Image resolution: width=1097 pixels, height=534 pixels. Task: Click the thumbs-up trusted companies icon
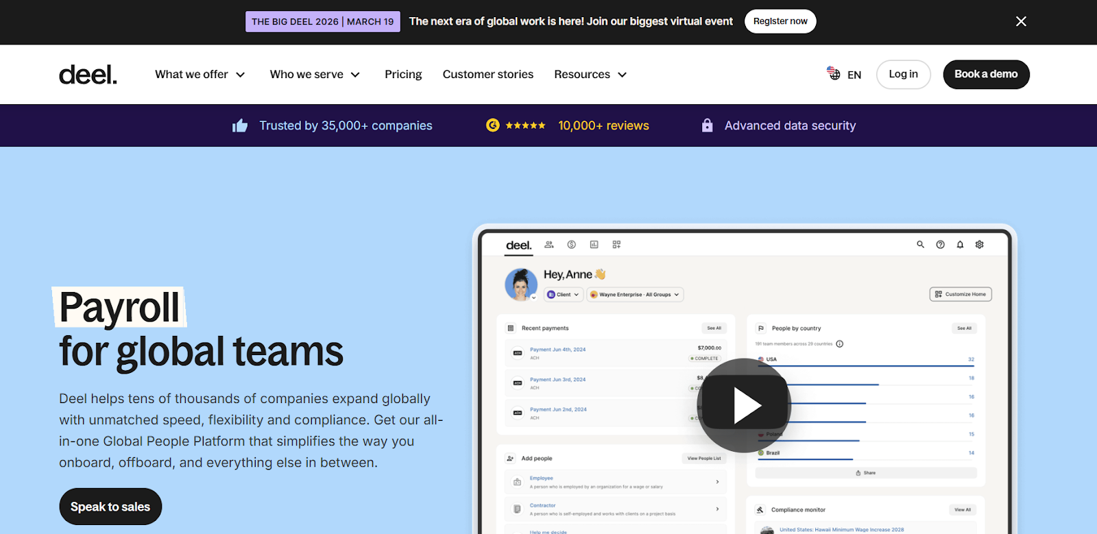coord(240,125)
